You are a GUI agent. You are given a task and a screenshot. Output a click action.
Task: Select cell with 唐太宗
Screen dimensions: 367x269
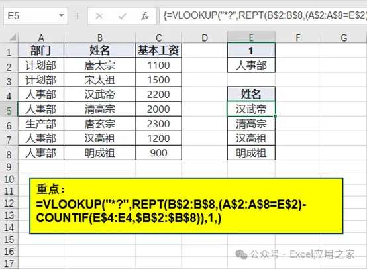pos(100,65)
